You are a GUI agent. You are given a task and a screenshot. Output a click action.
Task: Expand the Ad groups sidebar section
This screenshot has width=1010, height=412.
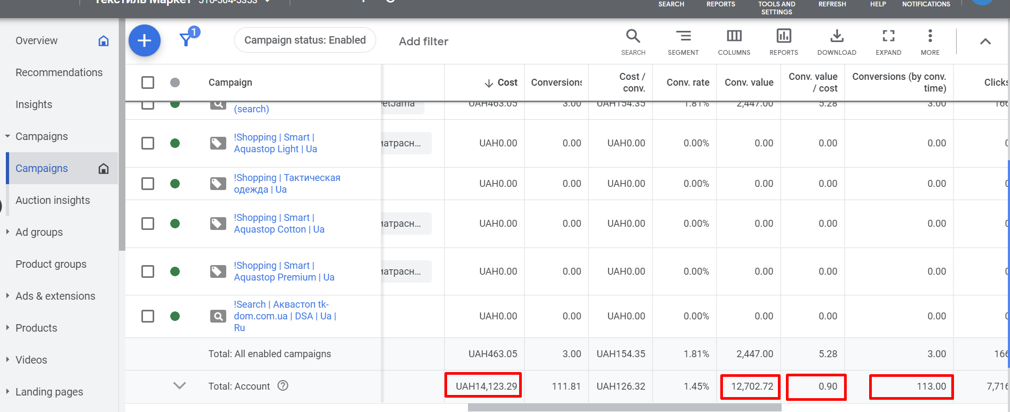tap(7, 232)
